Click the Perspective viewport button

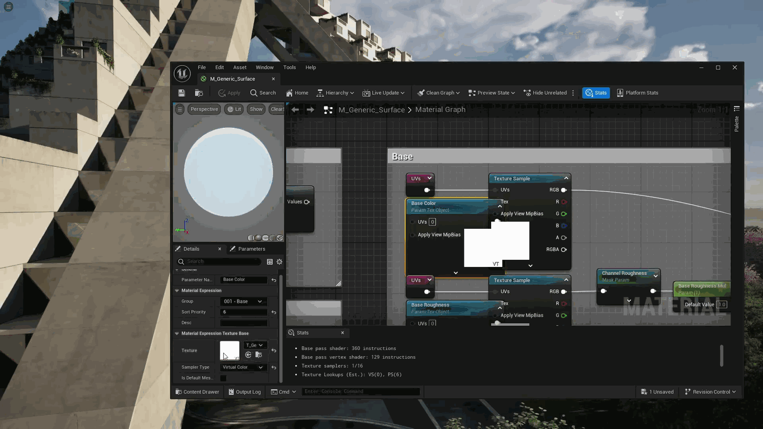click(x=204, y=109)
